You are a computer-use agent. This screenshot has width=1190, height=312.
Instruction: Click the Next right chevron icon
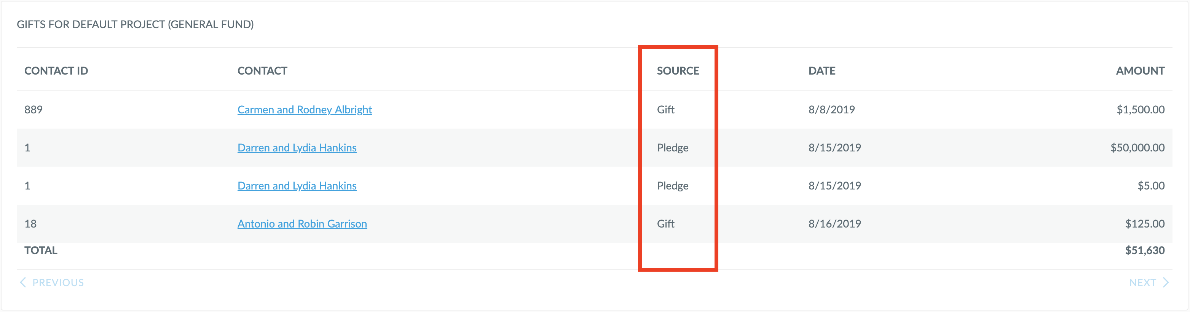coord(1166,282)
